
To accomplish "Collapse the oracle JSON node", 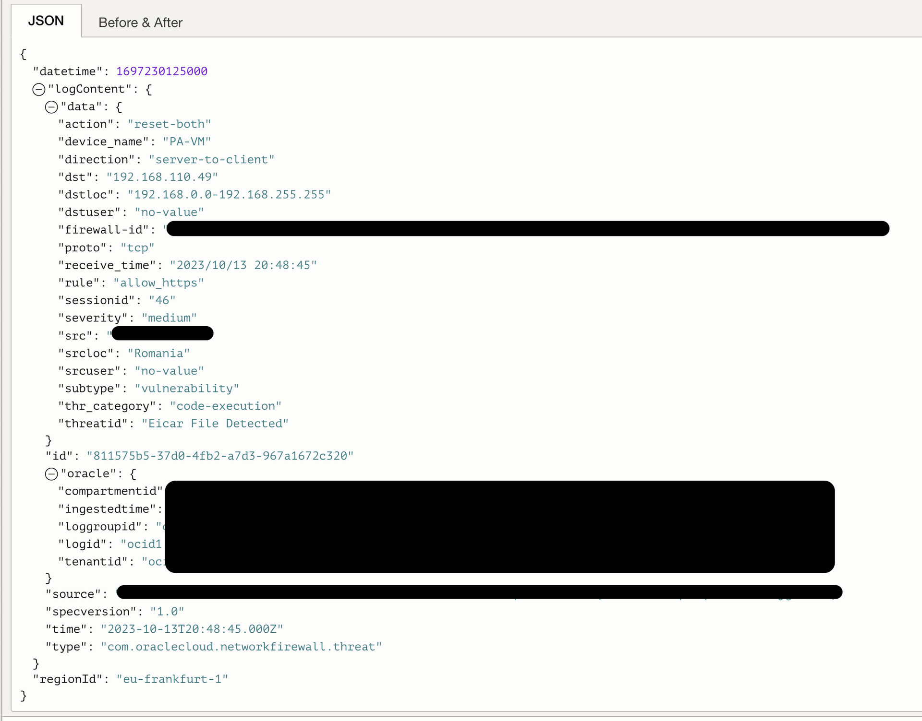I will pos(51,474).
